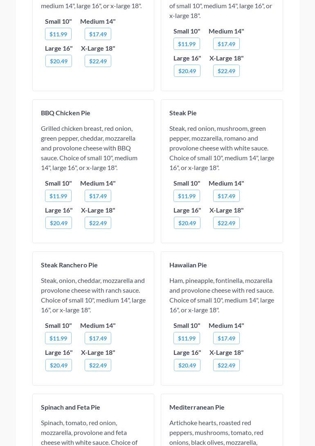Add BBQ Chicken Pie X-Large 18" $22.49
Viewport: 315px width, 446px height.
pyautogui.click(x=98, y=223)
